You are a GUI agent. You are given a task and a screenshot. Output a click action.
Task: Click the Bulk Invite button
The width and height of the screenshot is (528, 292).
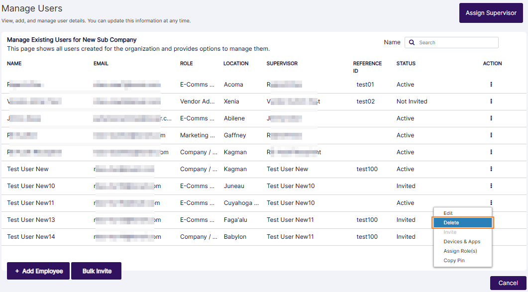97,271
